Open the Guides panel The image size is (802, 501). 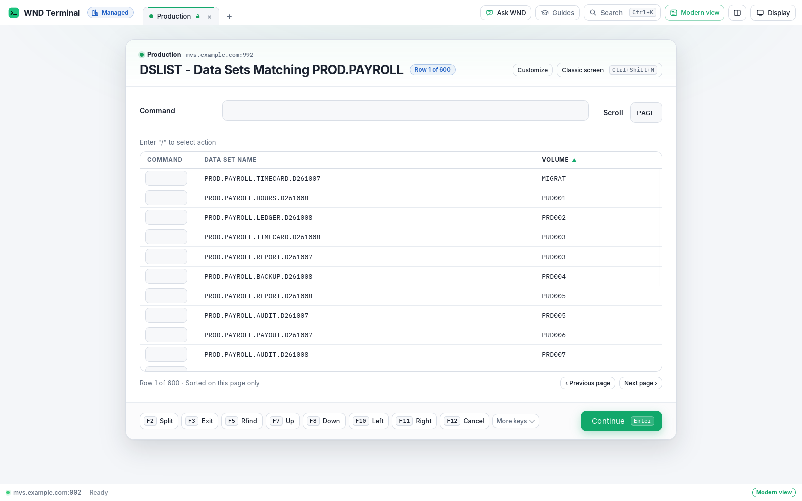557,13
